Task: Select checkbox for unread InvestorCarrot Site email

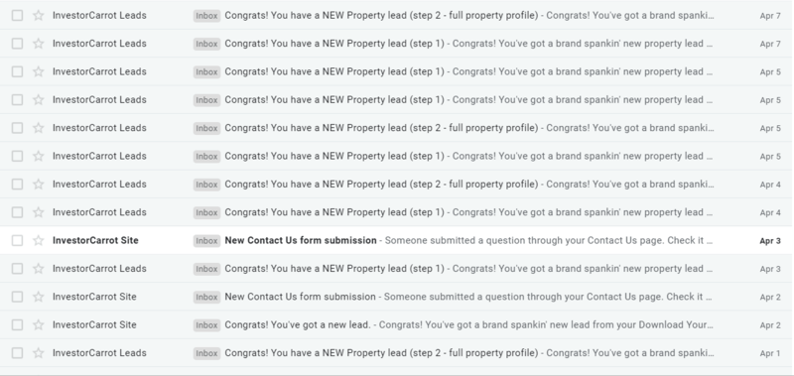Action: click(17, 240)
